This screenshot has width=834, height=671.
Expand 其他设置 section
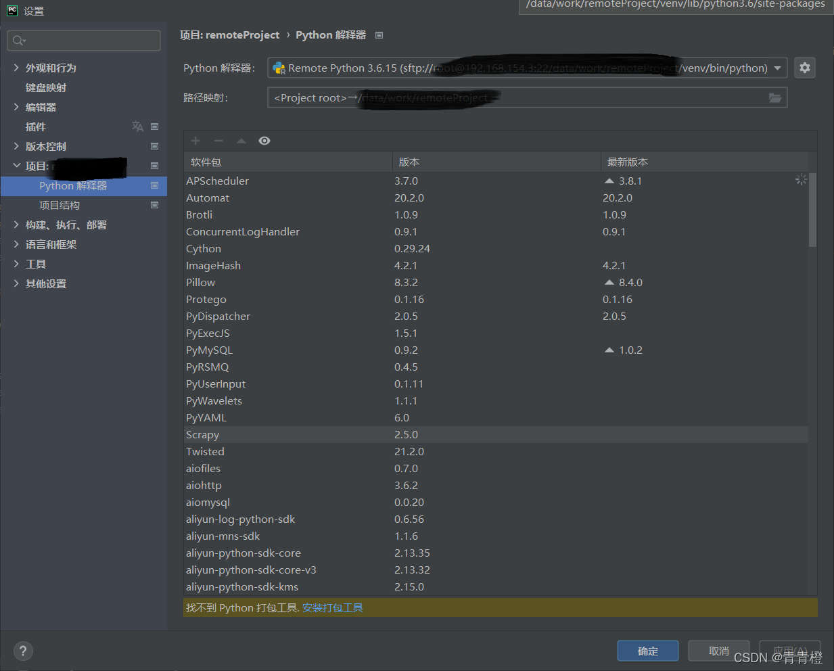16,283
